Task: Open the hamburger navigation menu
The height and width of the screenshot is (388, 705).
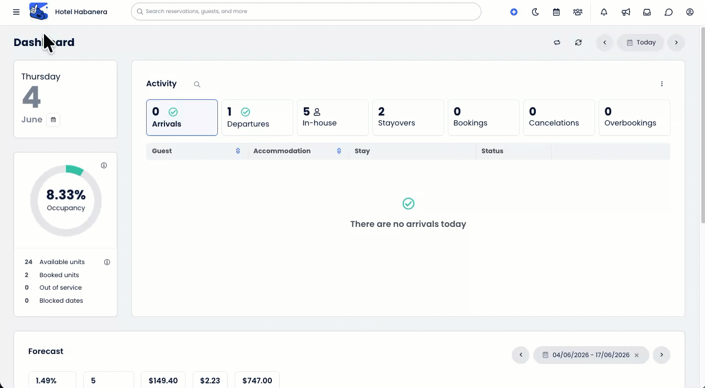Action: tap(16, 12)
